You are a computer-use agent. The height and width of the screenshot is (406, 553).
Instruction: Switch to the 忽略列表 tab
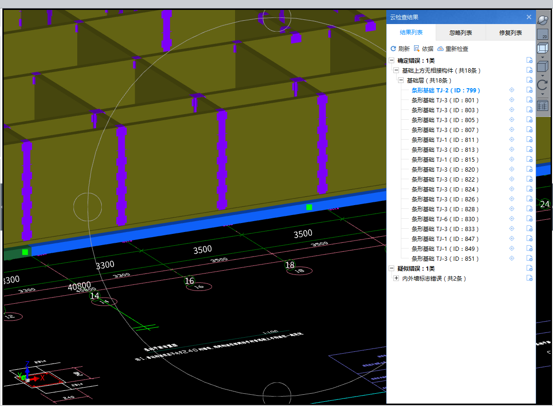tap(461, 33)
